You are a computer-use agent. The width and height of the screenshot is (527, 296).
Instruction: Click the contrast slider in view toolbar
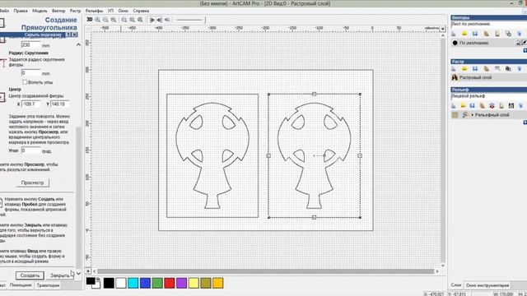coord(190,20)
